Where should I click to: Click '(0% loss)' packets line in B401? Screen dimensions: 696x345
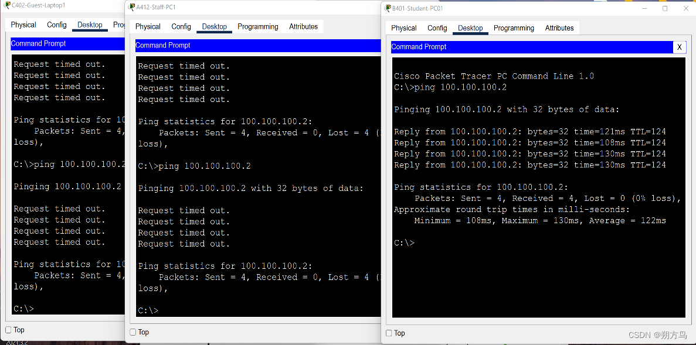tap(547, 199)
